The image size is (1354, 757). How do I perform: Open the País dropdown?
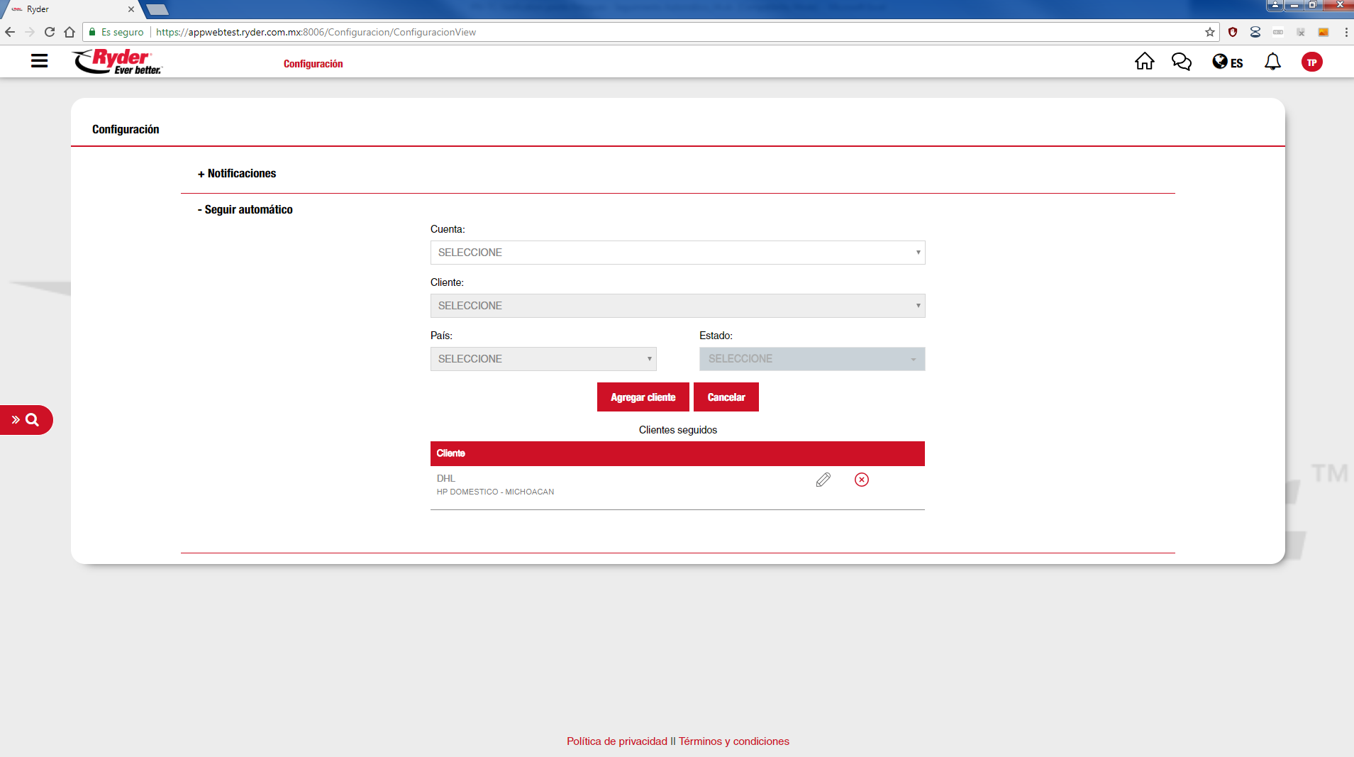click(543, 359)
